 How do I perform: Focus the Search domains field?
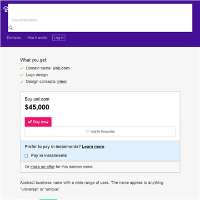pyautogui.click(x=100, y=18)
